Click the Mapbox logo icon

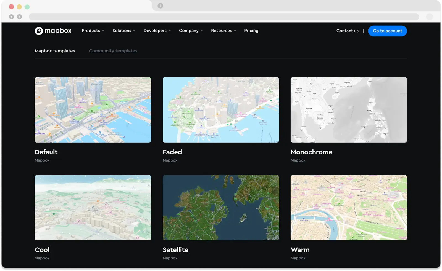pos(39,31)
